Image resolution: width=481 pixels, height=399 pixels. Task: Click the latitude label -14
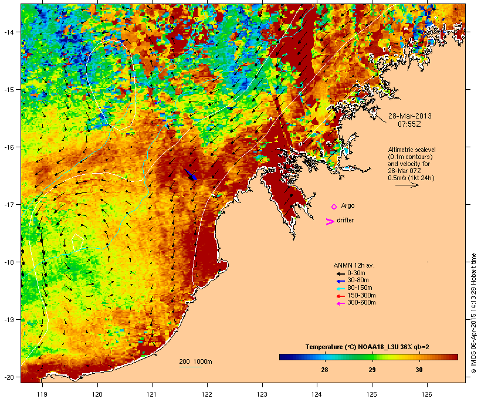tap(8, 32)
